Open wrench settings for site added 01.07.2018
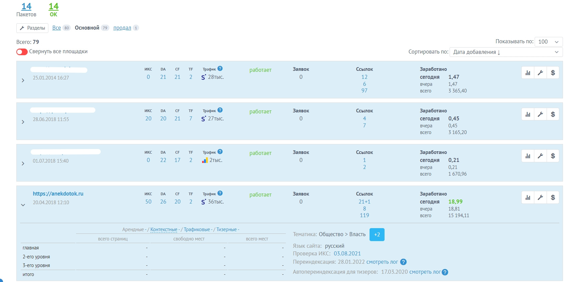 (x=541, y=156)
